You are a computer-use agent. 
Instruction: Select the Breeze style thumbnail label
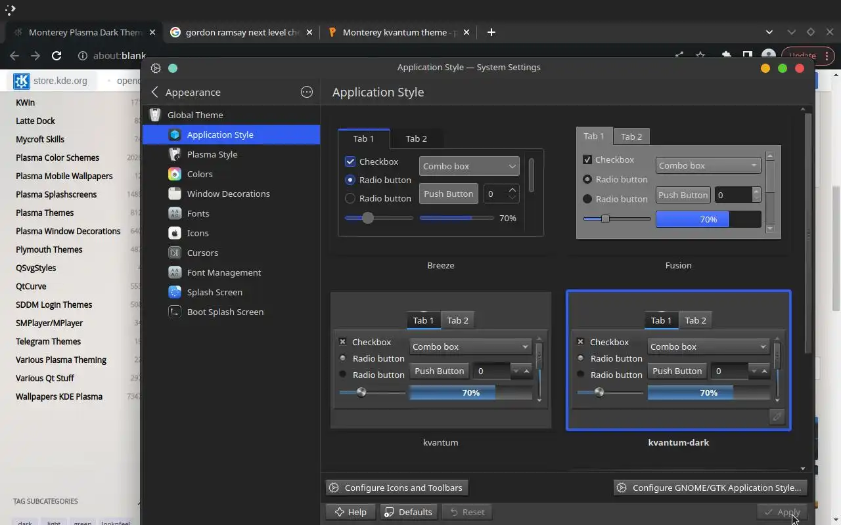(x=440, y=265)
